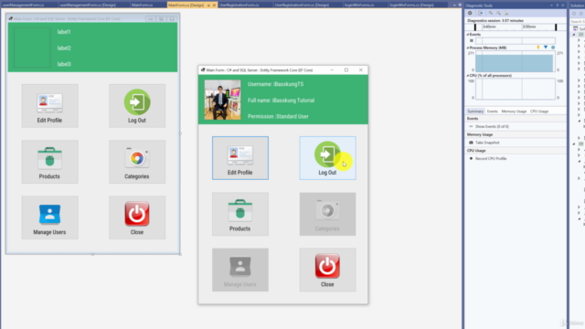The image size is (585, 329).
Task: Collapse the Process Memory (MB) graph
Action: pyautogui.click(x=468, y=48)
